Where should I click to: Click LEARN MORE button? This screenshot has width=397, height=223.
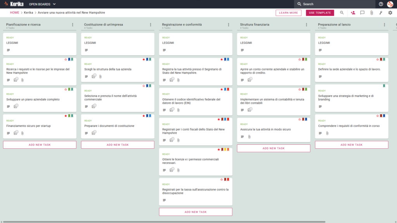[288, 13]
